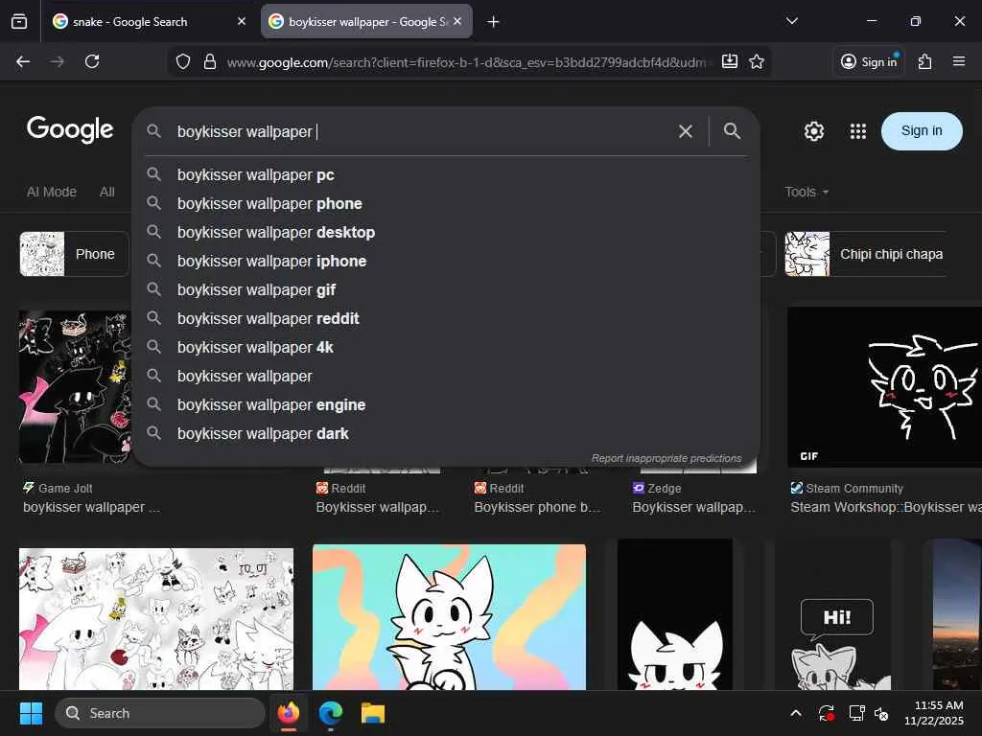Click the Firefox taskbar icon
The width and height of the screenshot is (982, 736).
pyautogui.click(x=289, y=713)
